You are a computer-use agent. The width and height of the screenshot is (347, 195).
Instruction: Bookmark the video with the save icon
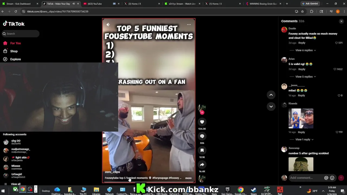pyautogui.click(x=202, y=150)
